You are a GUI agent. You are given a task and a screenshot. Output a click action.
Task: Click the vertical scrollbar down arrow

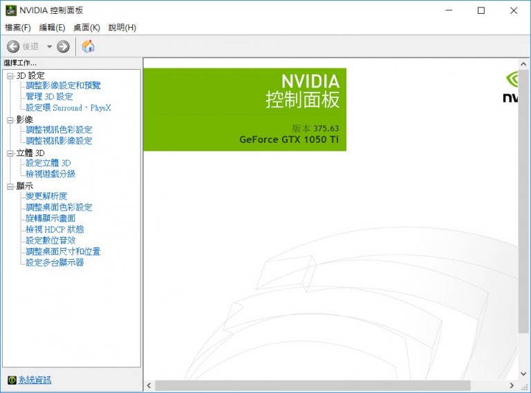point(523,374)
